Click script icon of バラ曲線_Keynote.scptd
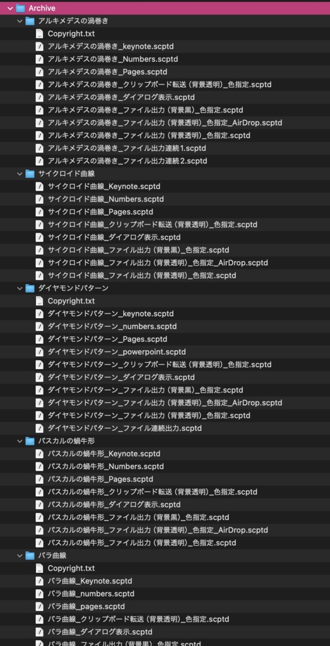Viewport: 330px width, 646px height. [40, 581]
